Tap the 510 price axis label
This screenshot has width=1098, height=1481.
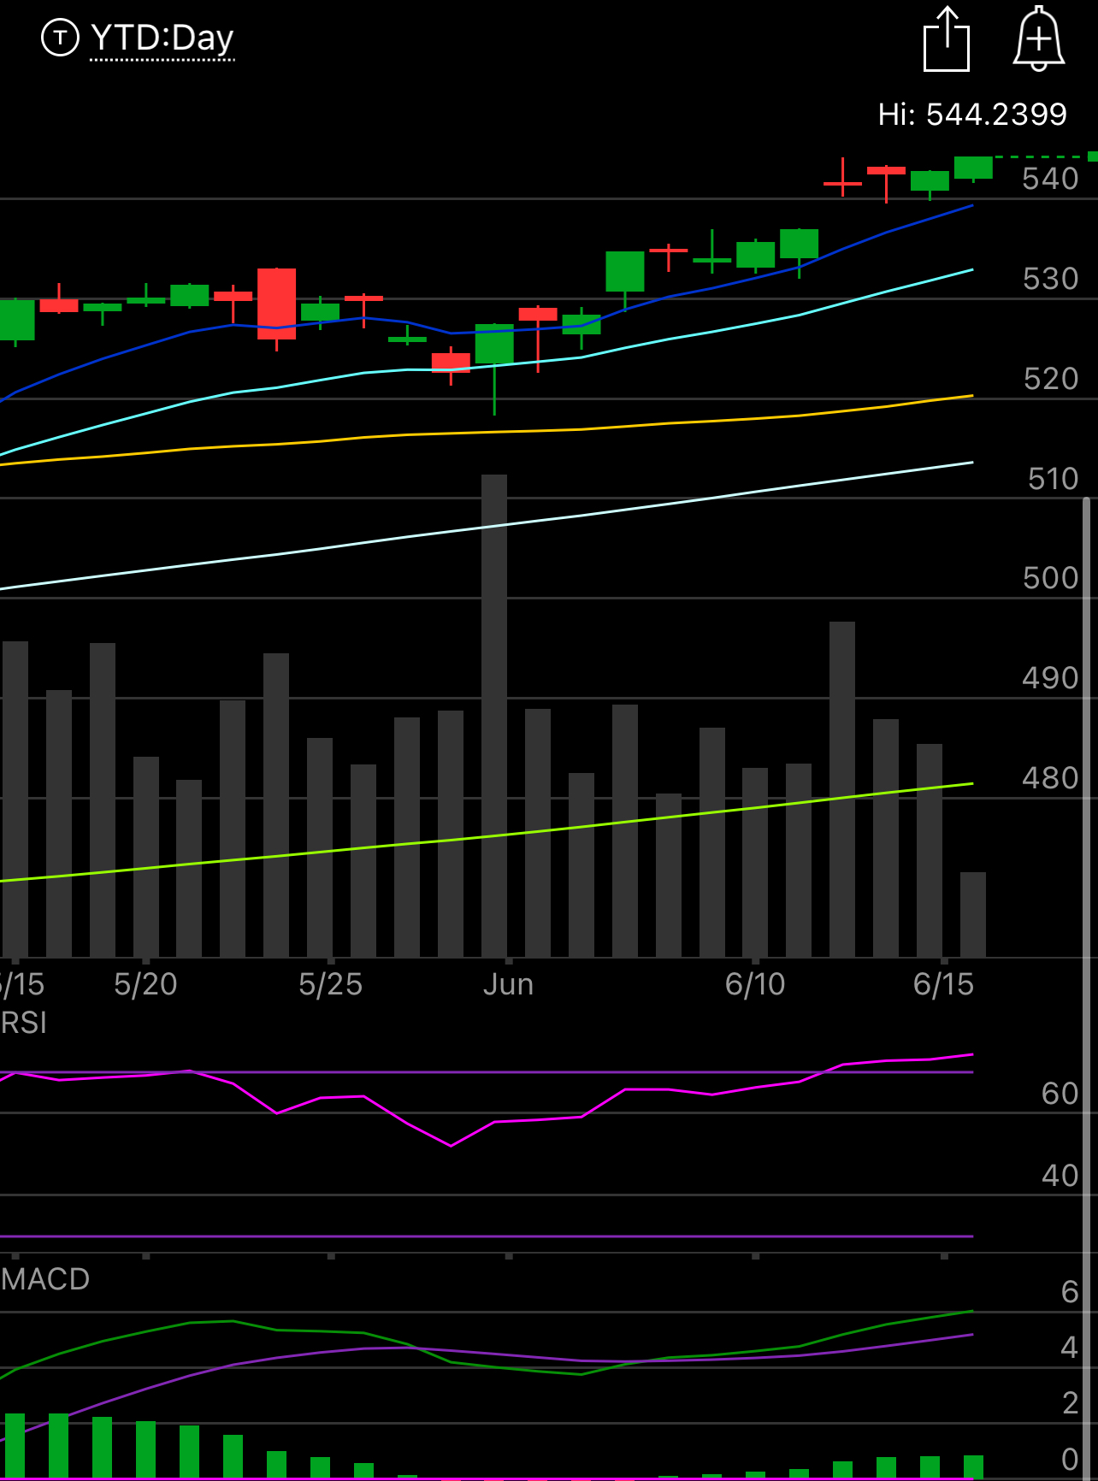tap(1053, 479)
